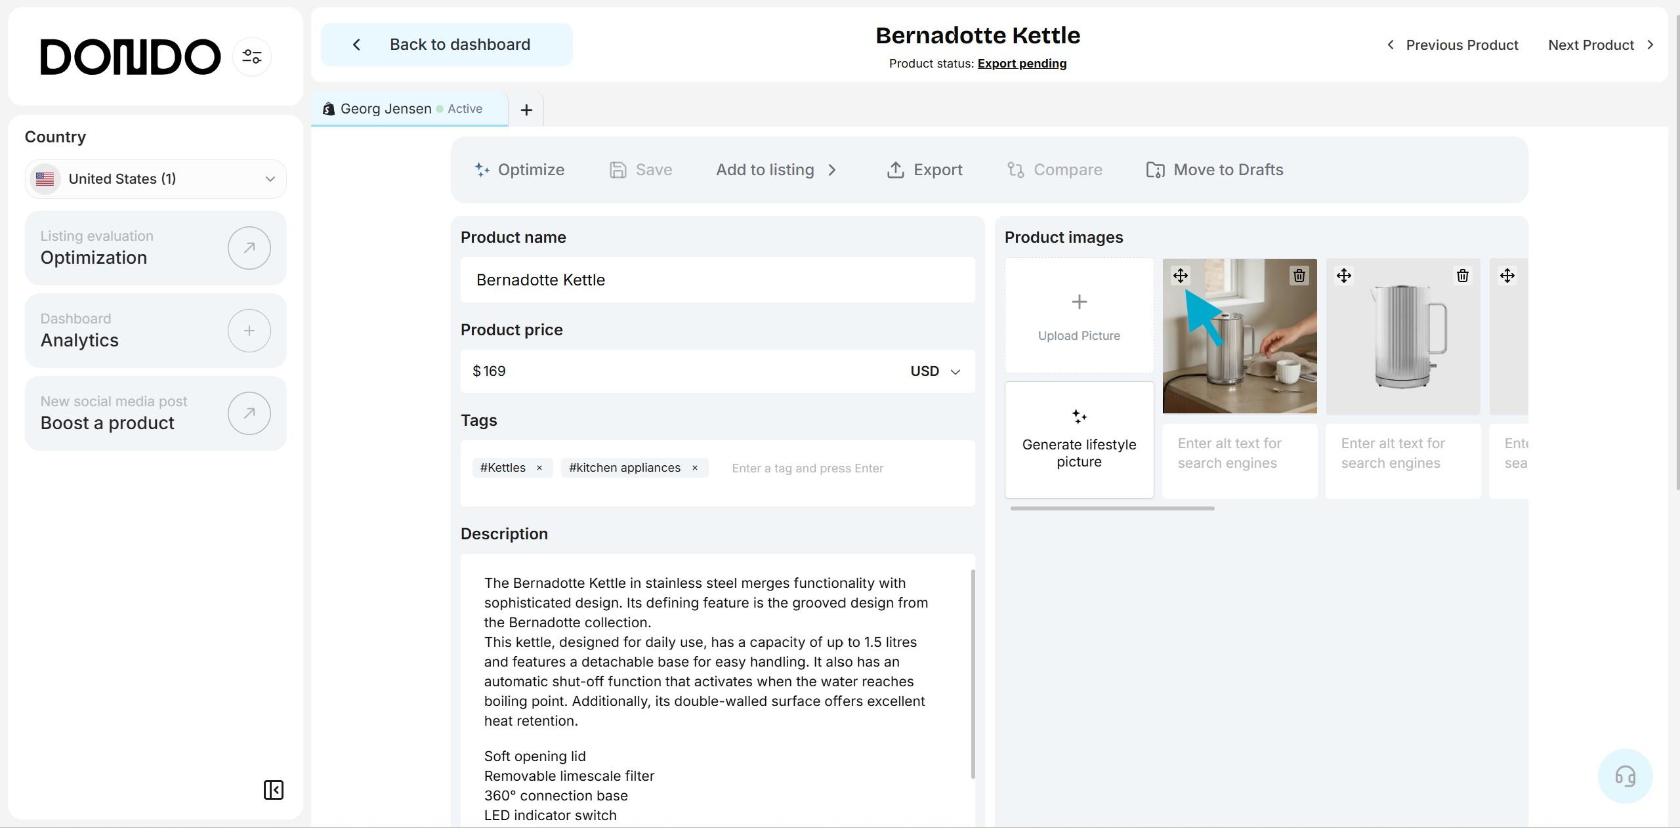Remove the #kitchen appliances tag
1680x828 pixels.
694,468
